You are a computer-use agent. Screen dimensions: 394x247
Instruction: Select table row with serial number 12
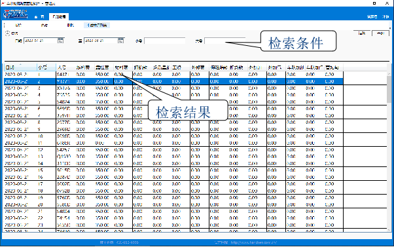[x=173, y=149]
